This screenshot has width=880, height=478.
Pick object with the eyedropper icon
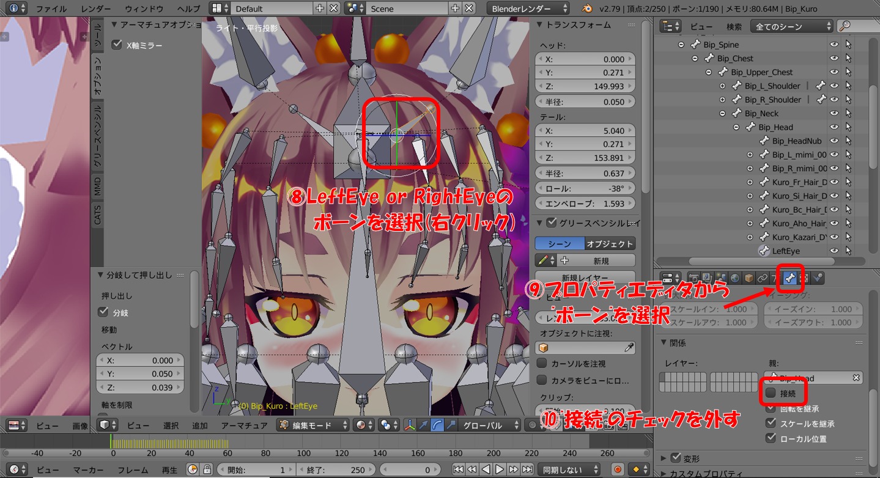[x=628, y=347]
